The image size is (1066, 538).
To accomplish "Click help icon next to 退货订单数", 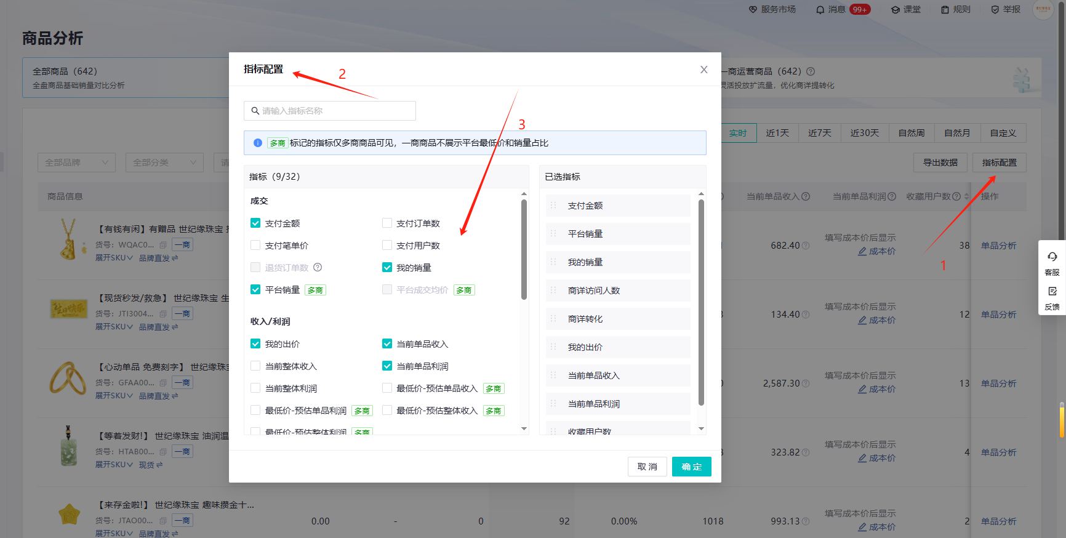I will (x=318, y=268).
